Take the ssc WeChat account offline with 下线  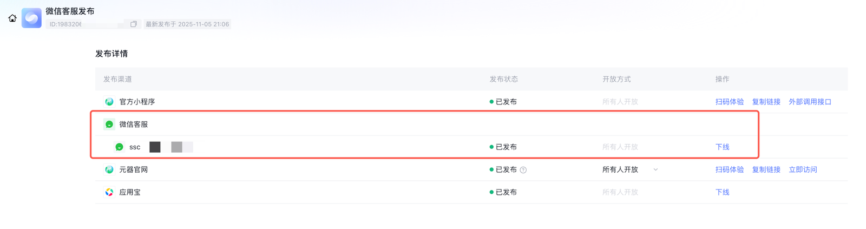click(x=722, y=147)
